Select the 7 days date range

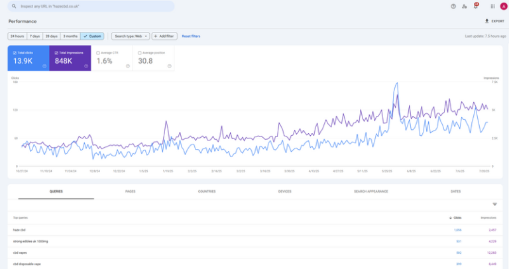pyautogui.click(x=34, y=36)
